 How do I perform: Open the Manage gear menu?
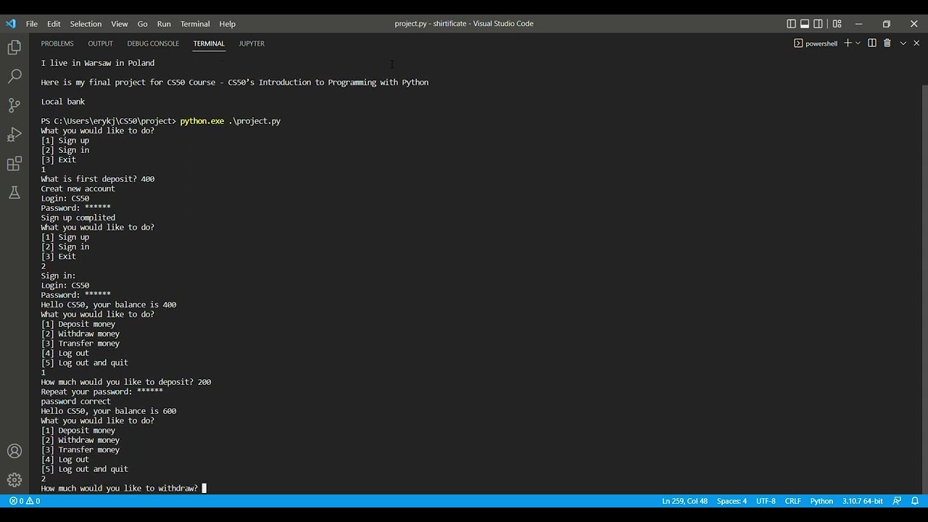click(14, 480)
